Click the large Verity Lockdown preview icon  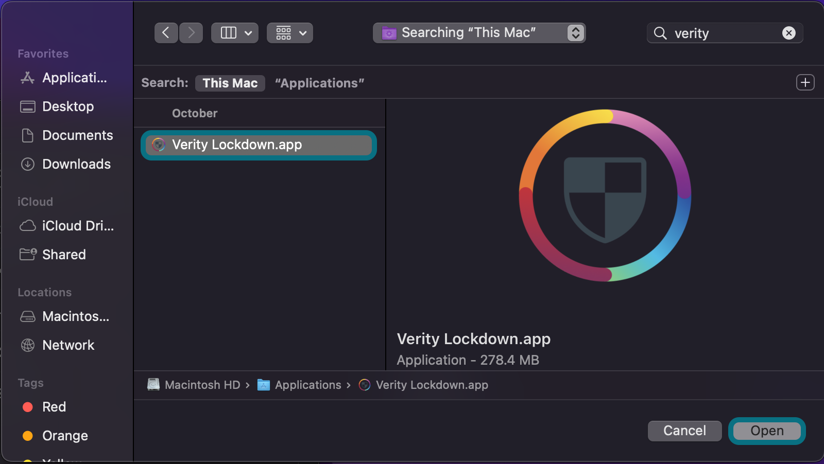point(605,195)
